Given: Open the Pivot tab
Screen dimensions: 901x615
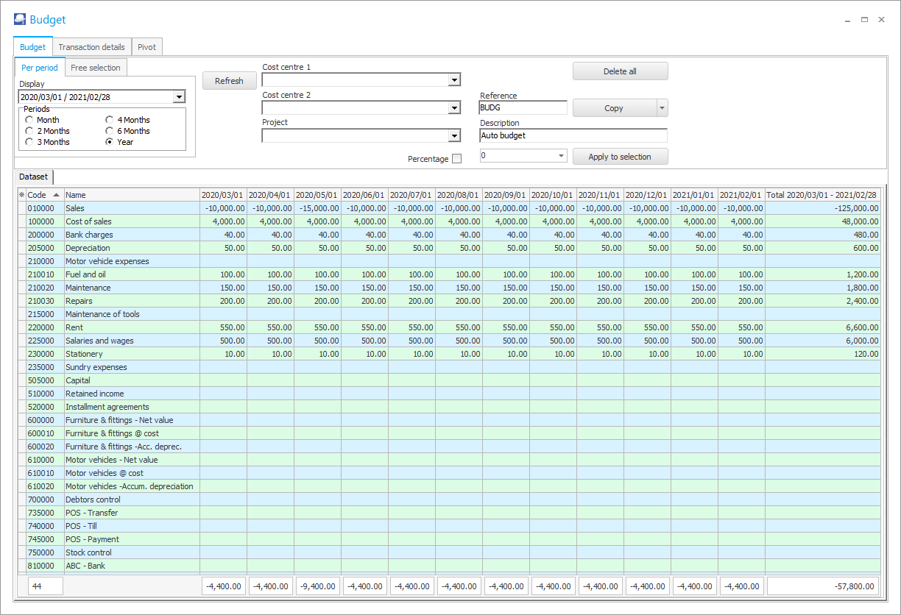Looking at the screenshot, I should (x=146, y=47).
